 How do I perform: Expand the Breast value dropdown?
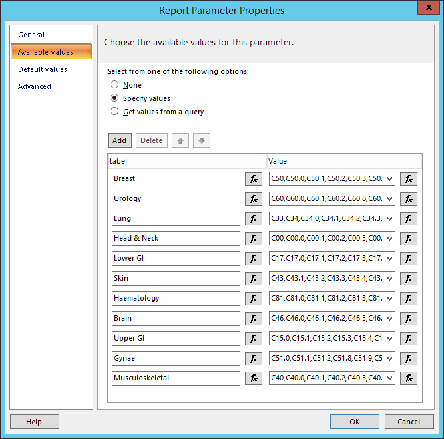click(x=389, y=179)
